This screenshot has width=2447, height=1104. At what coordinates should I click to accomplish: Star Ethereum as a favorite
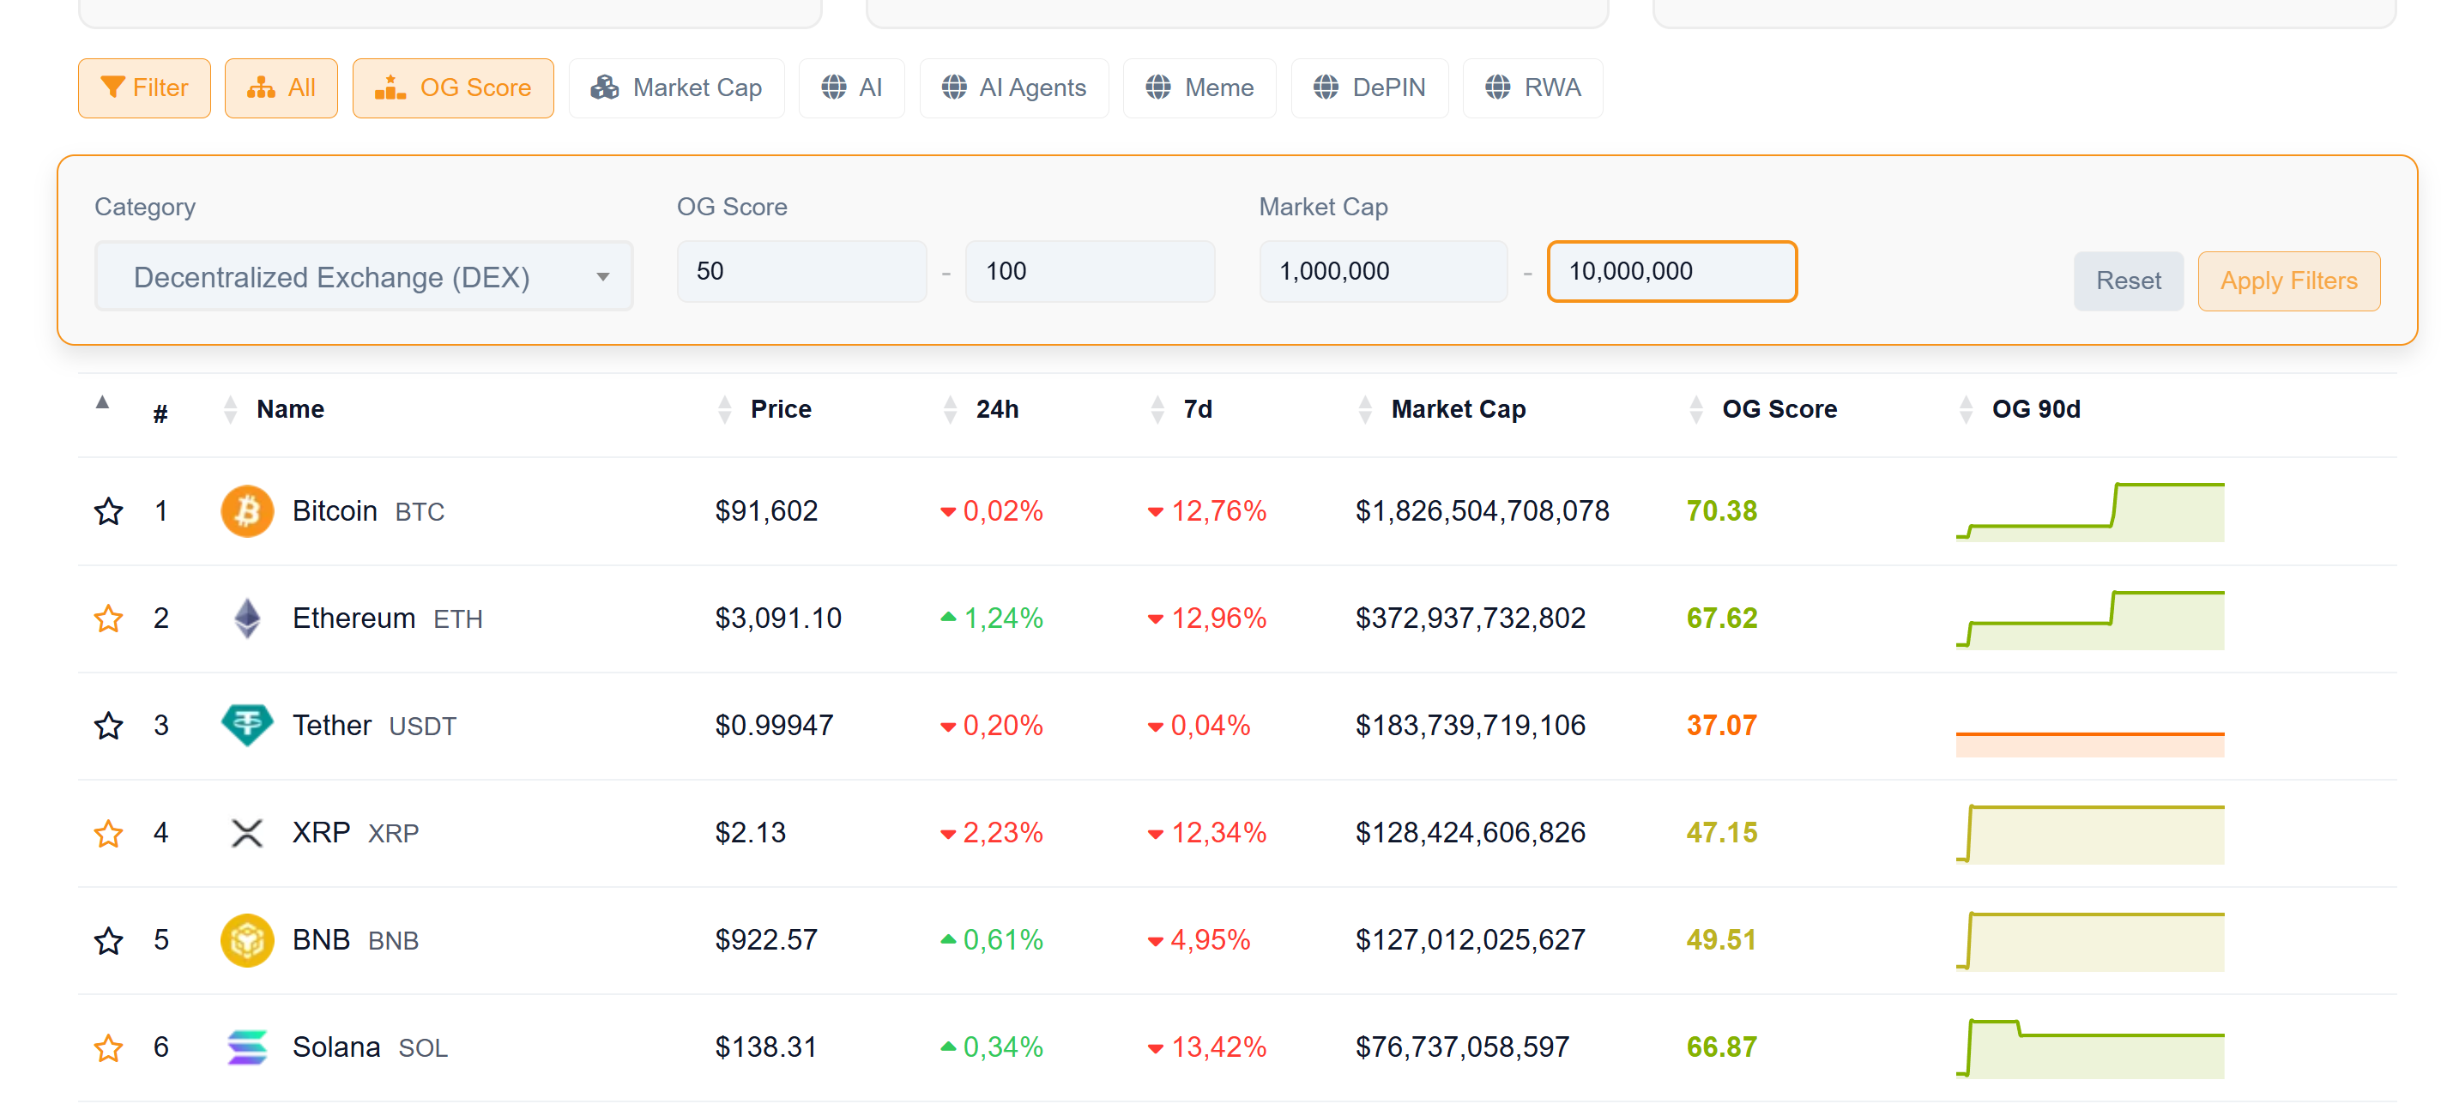pyautogui.click(x=108, y=618)
